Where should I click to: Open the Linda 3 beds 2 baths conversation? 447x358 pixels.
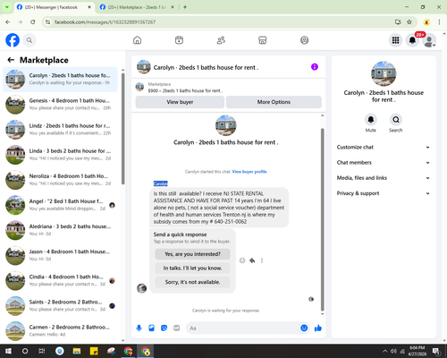point(60,155)
